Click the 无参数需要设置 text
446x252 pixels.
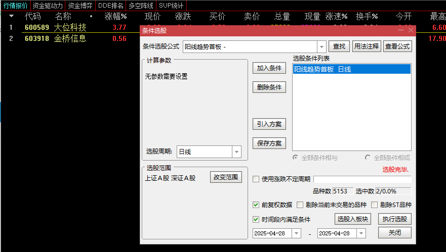coord(167,76)
